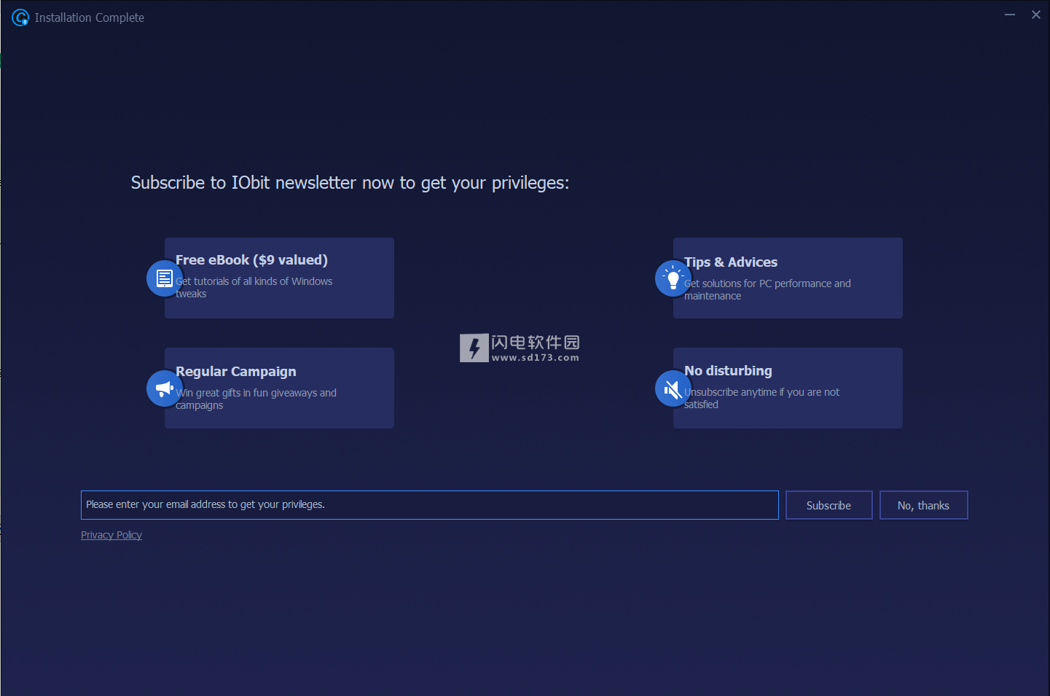Click the lightbulb Tips & Advices icon

[x=673, y=278]
